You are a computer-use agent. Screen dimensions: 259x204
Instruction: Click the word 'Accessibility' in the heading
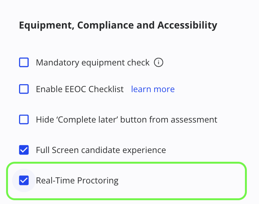[188, 25]
